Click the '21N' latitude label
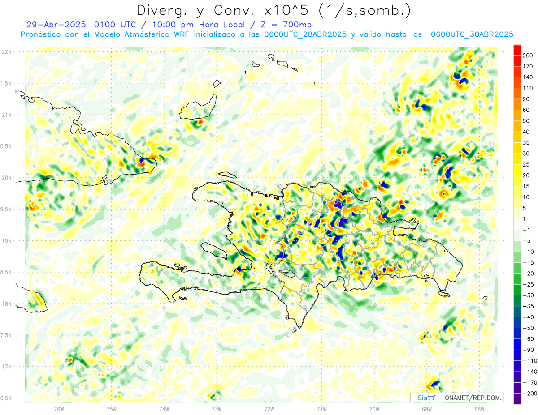The width and height of the screenshot is (538, 415). 6,115
